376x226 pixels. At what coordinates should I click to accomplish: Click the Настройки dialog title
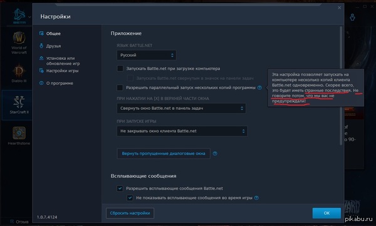click(55, 17)
